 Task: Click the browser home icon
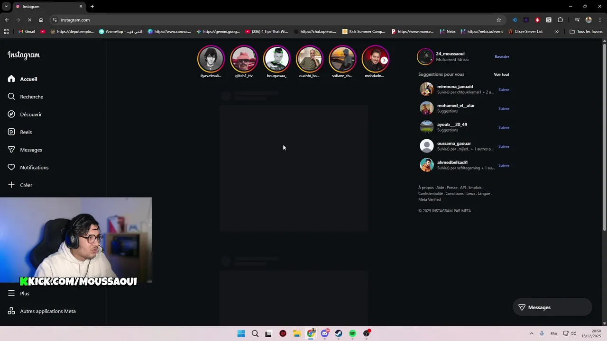(41, 20)
